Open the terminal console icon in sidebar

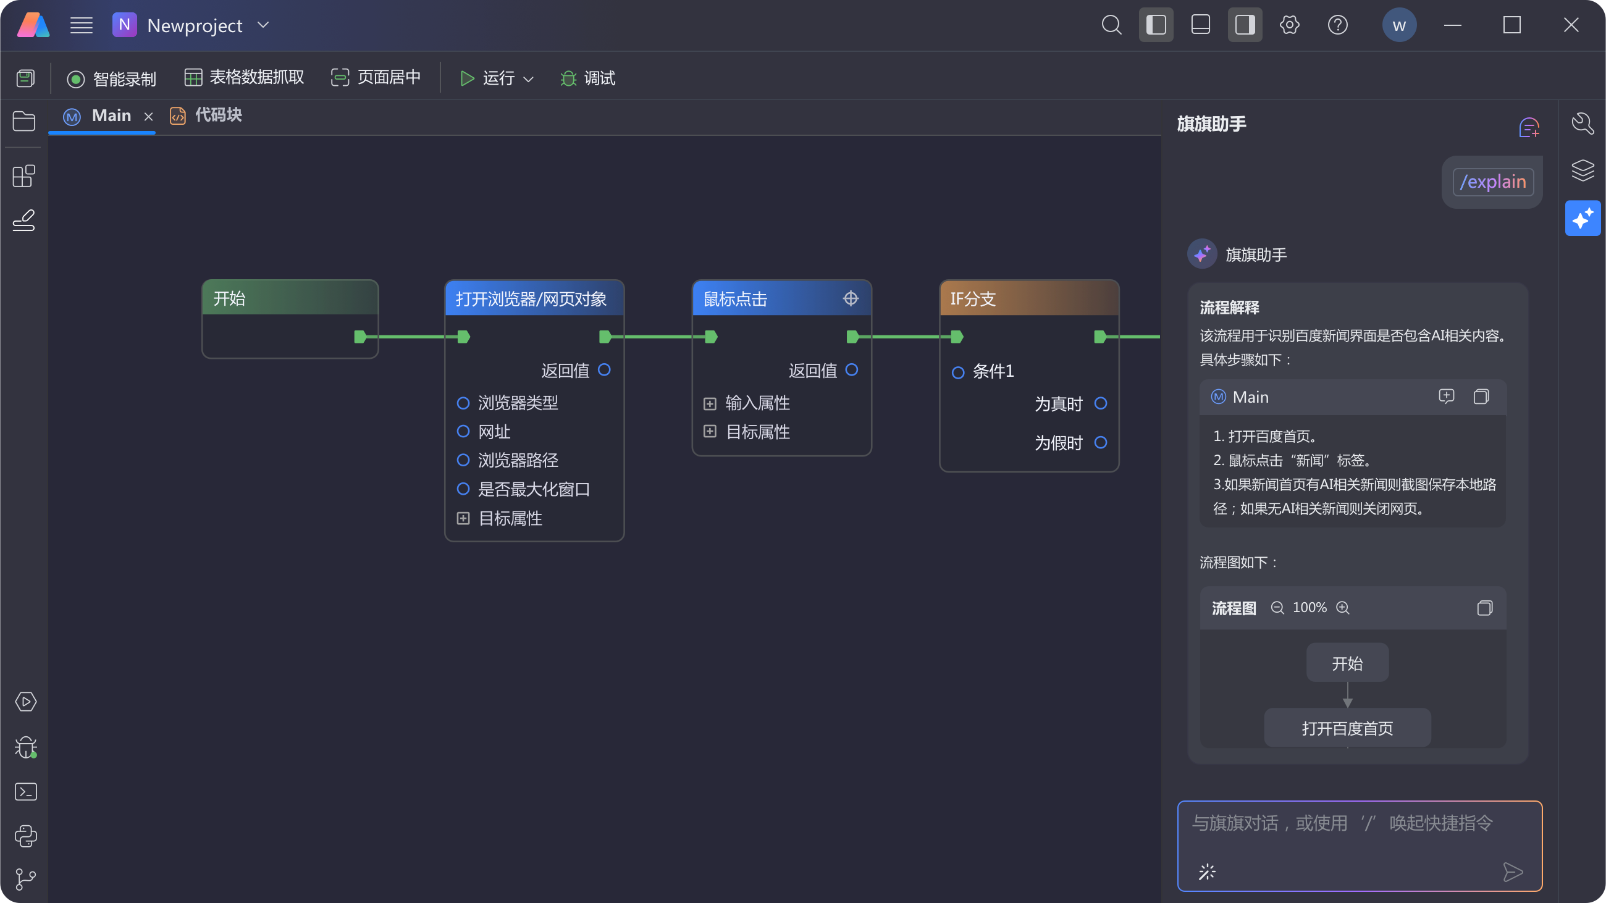25,791
